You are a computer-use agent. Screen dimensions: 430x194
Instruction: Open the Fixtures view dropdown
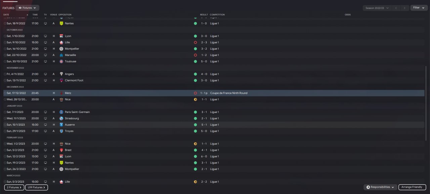pos(27,8)
